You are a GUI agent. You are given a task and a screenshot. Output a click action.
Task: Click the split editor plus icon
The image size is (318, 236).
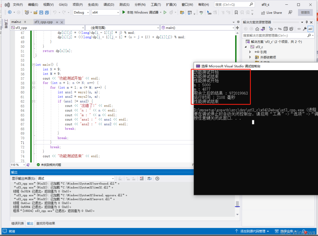237,28
